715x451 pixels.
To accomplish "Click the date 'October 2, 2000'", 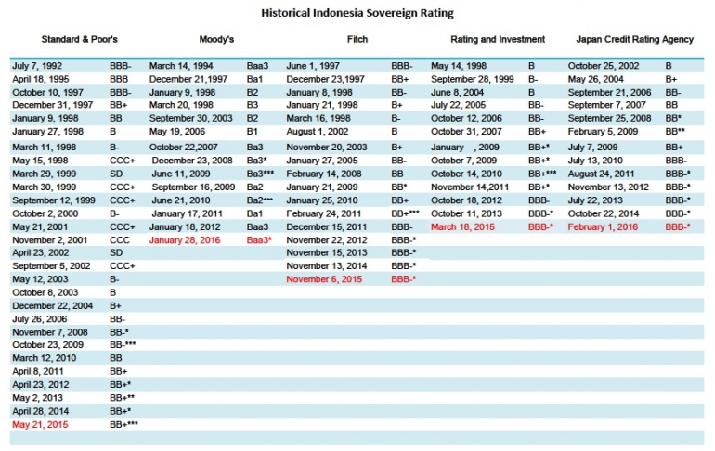I will pyautogui.click(x=45, y=213).
